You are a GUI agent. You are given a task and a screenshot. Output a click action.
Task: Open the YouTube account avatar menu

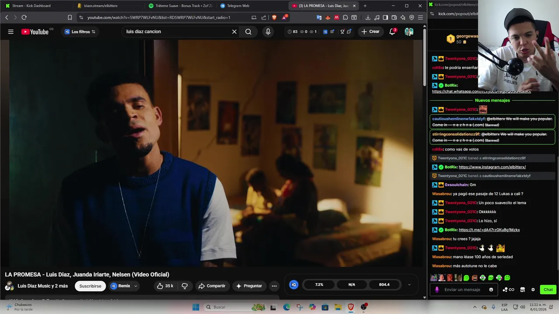tap(409, 31)
